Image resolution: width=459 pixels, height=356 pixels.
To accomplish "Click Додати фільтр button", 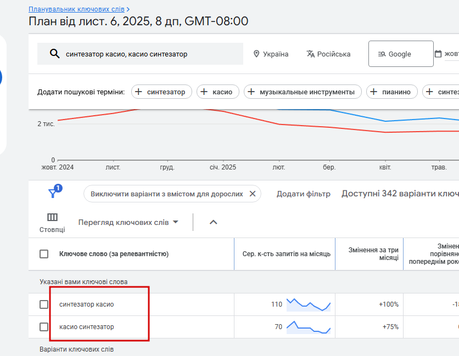I will [303, 194].
